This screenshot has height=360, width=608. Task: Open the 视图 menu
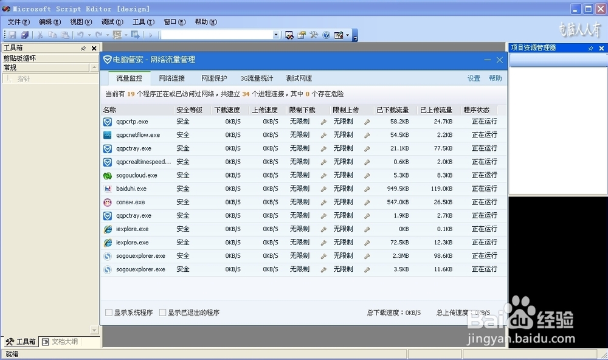(x=81, y=22)
